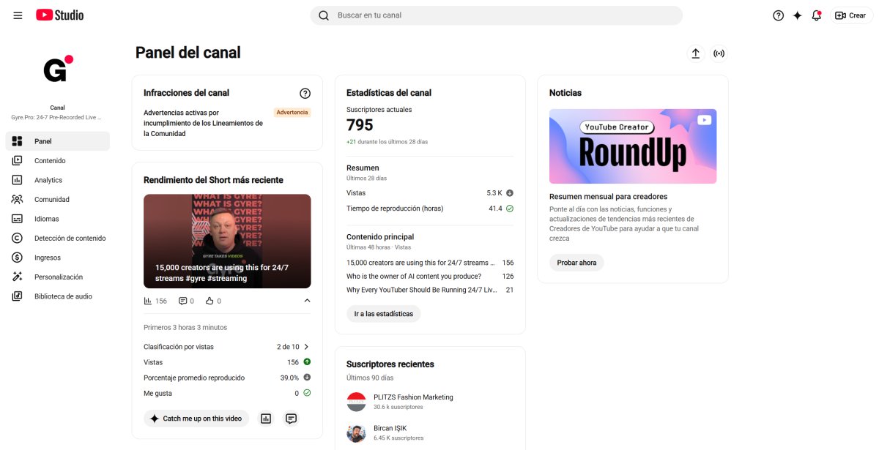Open the video analytics chart icon button

266,419
